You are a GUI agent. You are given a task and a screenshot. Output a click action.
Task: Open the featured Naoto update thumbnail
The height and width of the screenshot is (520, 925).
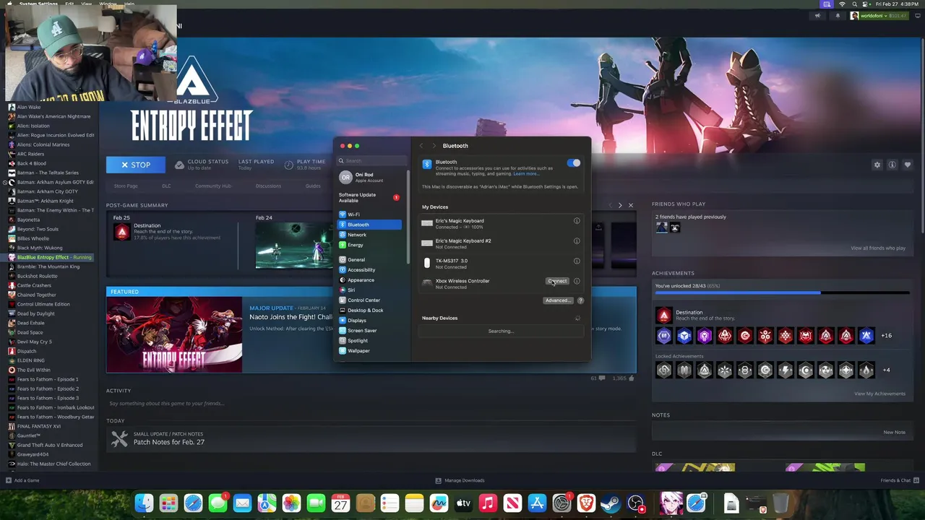click(x=174, y=334)
